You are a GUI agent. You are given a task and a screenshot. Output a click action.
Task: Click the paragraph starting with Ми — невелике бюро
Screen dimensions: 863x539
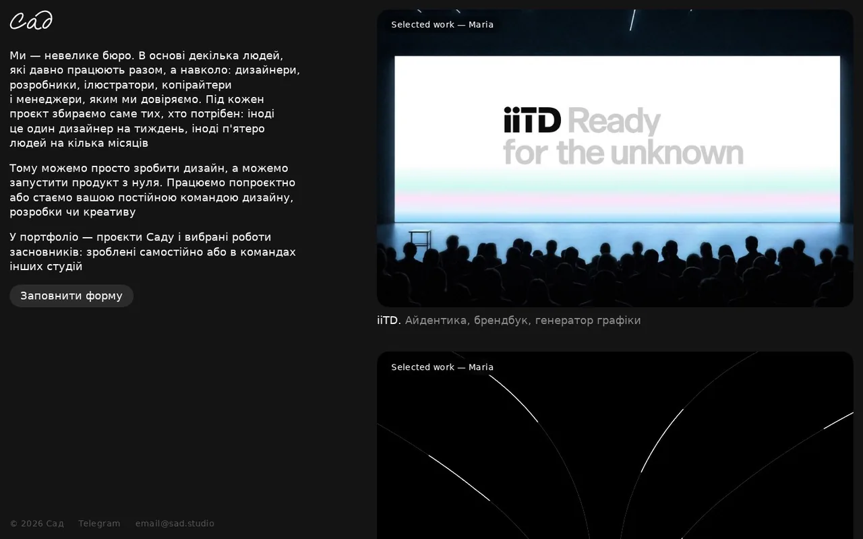point(155,99)
